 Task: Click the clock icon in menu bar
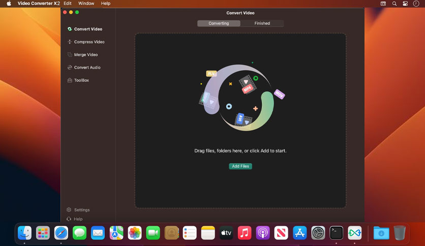tap(416, 4)
